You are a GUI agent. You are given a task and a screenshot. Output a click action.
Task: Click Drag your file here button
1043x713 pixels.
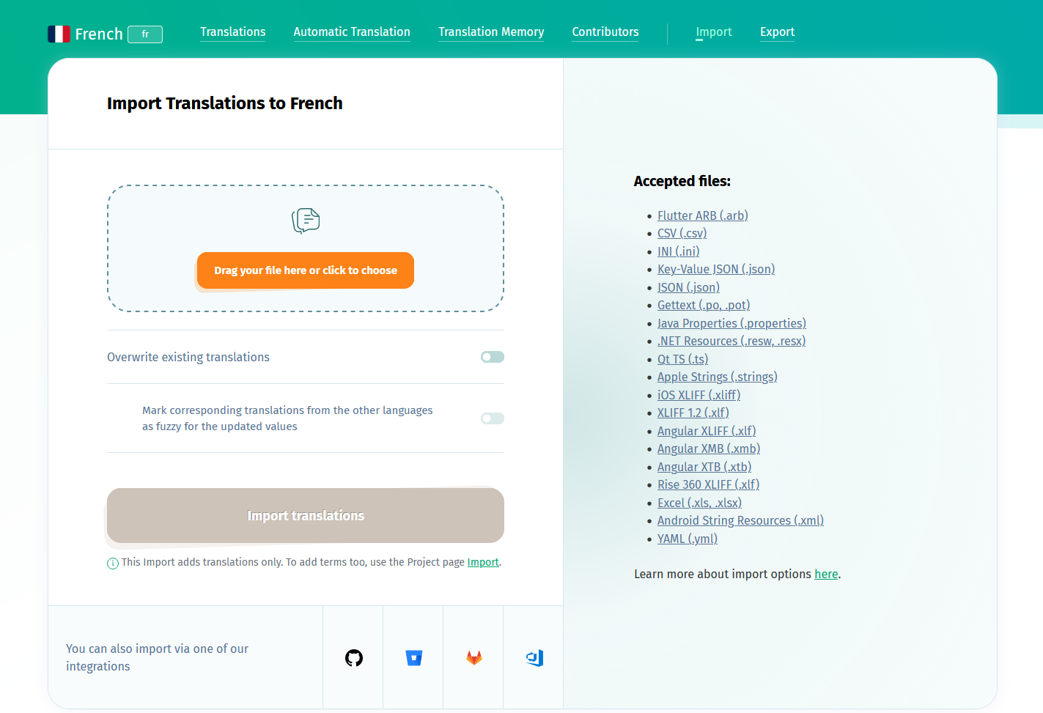pos(306,270)
